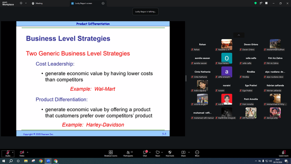Open meeting info icon in title bar
Screen dimensions: 291x164
[x=21, y=3]
